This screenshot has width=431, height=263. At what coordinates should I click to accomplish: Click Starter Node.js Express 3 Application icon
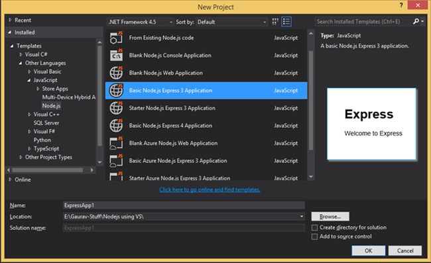(x=116, y=108)
